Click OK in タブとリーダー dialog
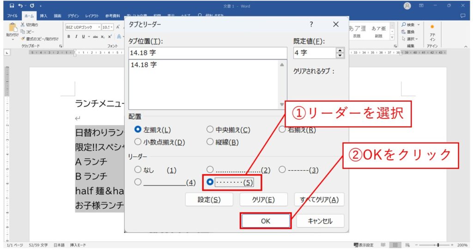This screenshot has width=473, height=250. (x=266, y=221)
